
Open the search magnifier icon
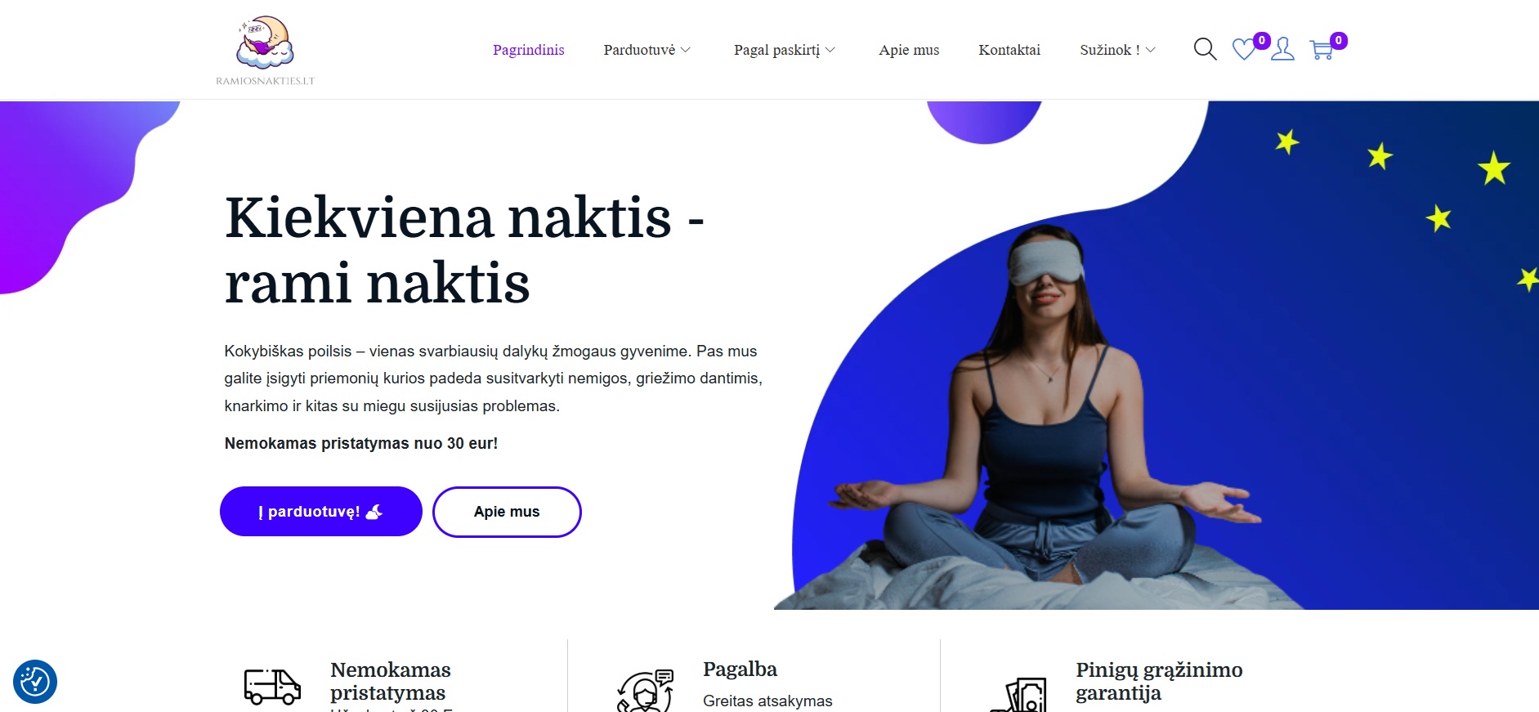tap(1205, 49)
